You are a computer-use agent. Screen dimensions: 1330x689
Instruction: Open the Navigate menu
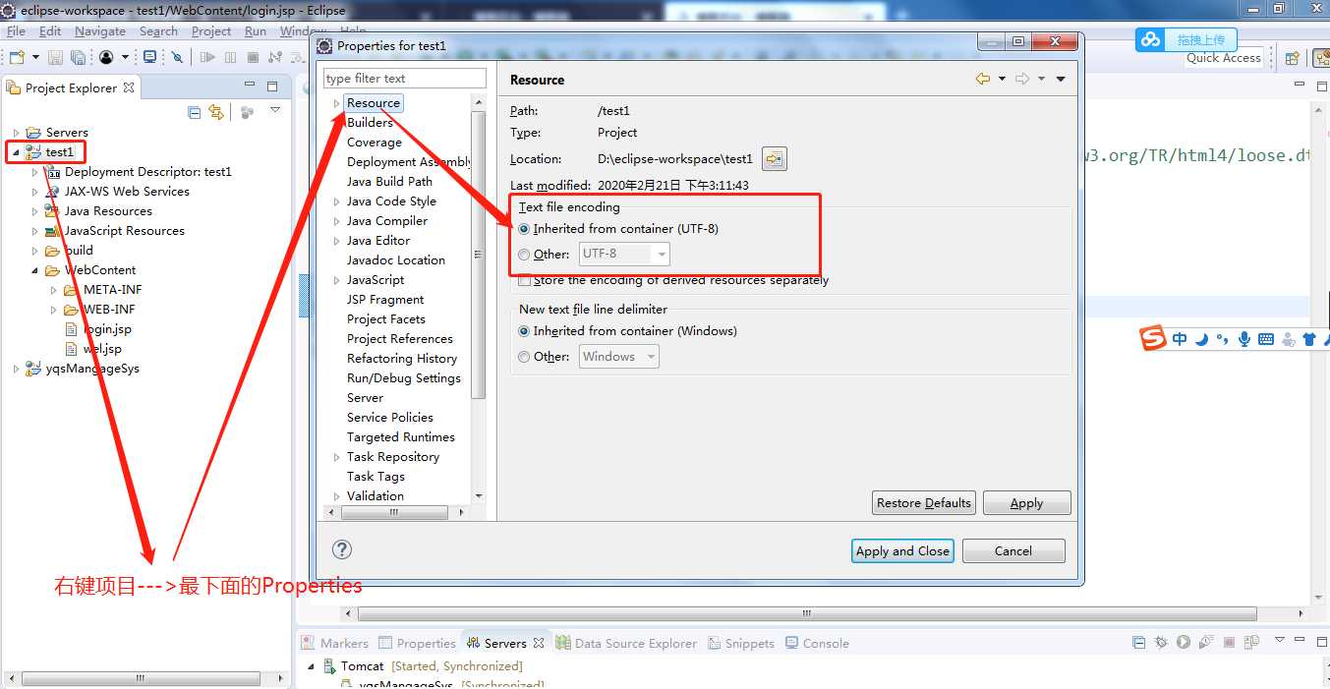(x=100, y=31)
